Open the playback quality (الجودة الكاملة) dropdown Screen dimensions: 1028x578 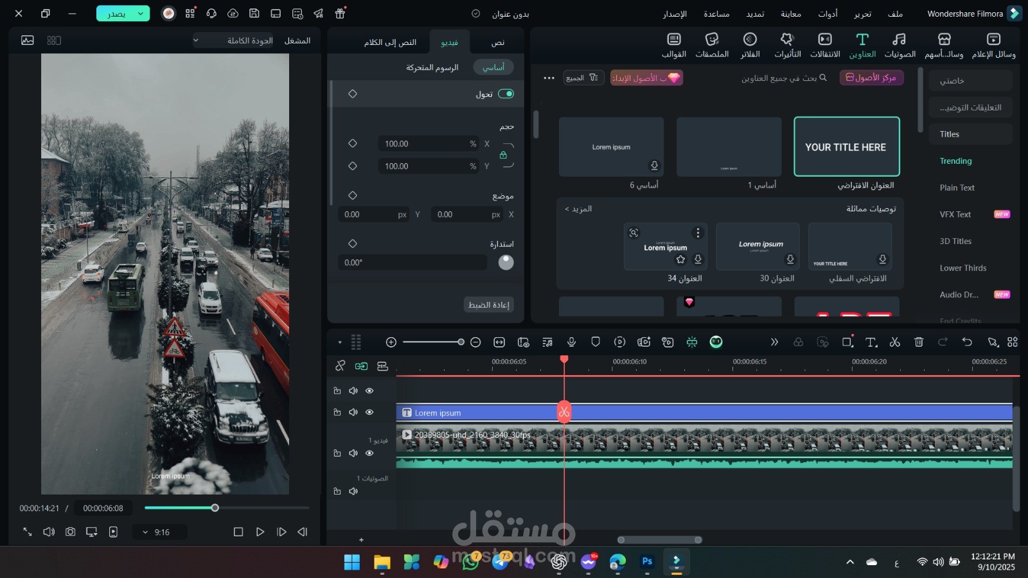click(x=234, y=40)
